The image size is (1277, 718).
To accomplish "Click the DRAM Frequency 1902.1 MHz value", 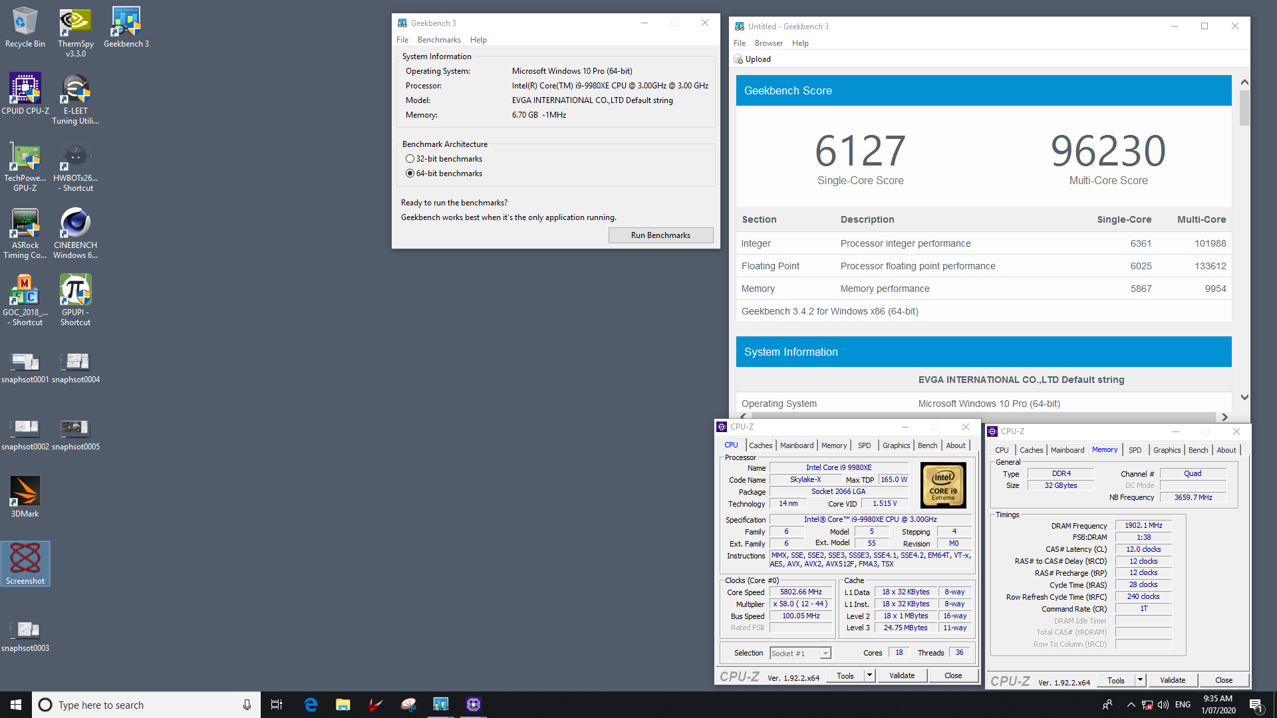I will (1143, 525).
